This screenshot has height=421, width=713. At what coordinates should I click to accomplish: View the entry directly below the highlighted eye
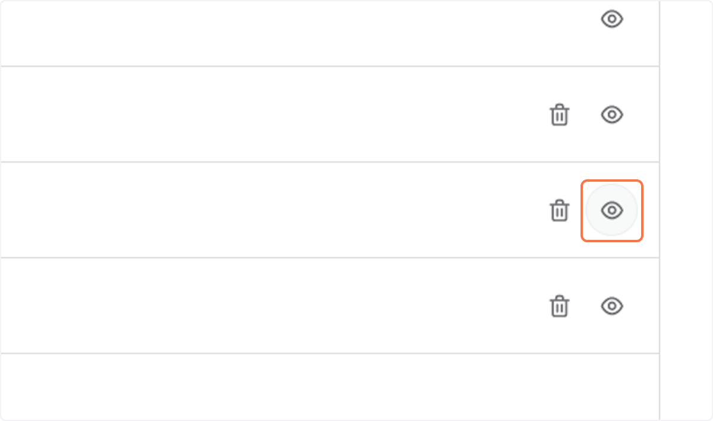[611, 306]
